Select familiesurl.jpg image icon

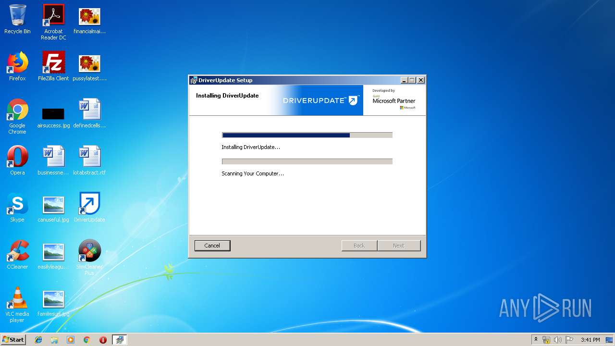[x=53, y=303]
